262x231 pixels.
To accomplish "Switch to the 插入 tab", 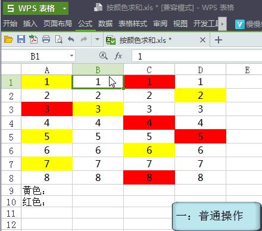I will (x=30, y=24).
